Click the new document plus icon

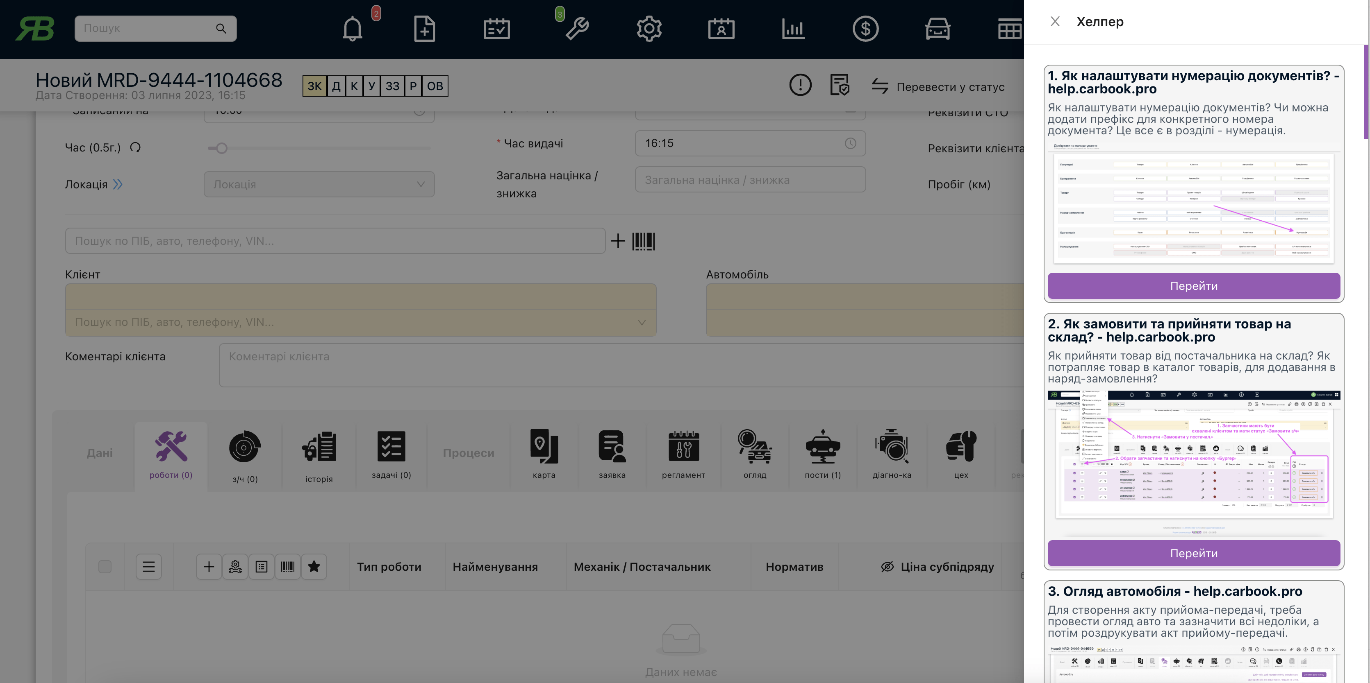[x=424, y=29]
